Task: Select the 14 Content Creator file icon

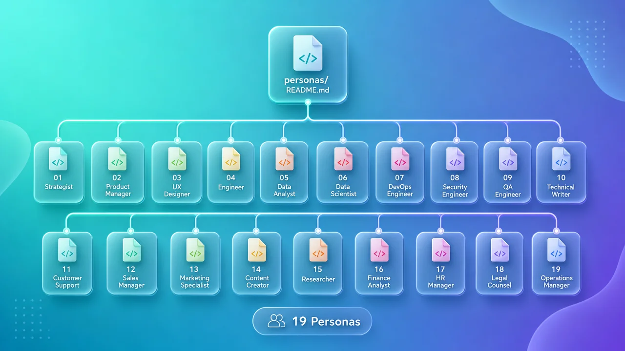Action: tap(257, 250)
